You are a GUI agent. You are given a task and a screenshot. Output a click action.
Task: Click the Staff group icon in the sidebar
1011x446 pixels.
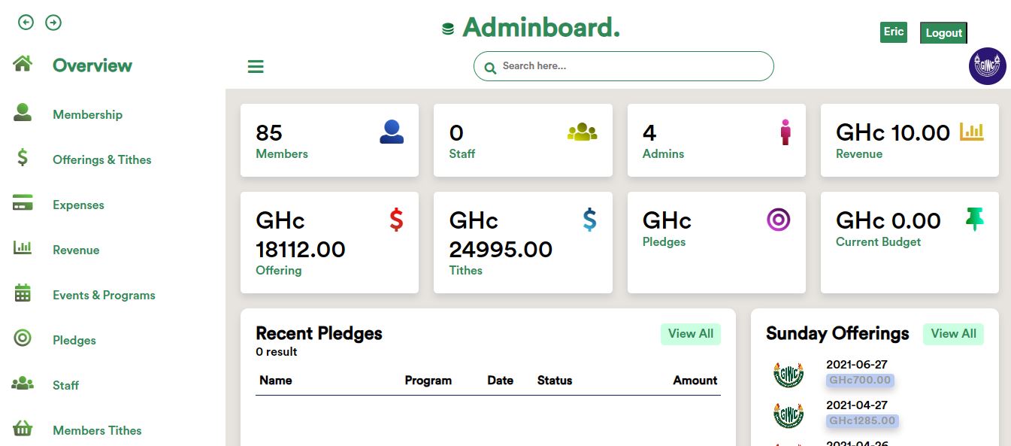(x=22, y=384)
